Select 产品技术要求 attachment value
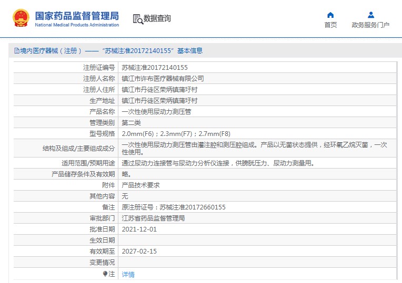 coord(140,185)
